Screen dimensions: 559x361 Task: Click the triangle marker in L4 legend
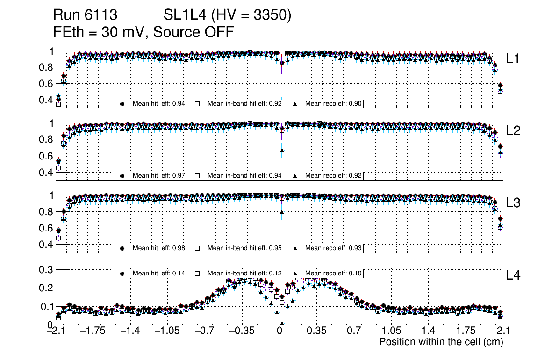coord(295,273)
